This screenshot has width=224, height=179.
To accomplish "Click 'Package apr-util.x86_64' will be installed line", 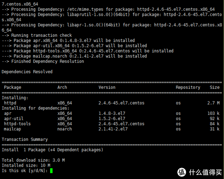I will tap(74, 46).
